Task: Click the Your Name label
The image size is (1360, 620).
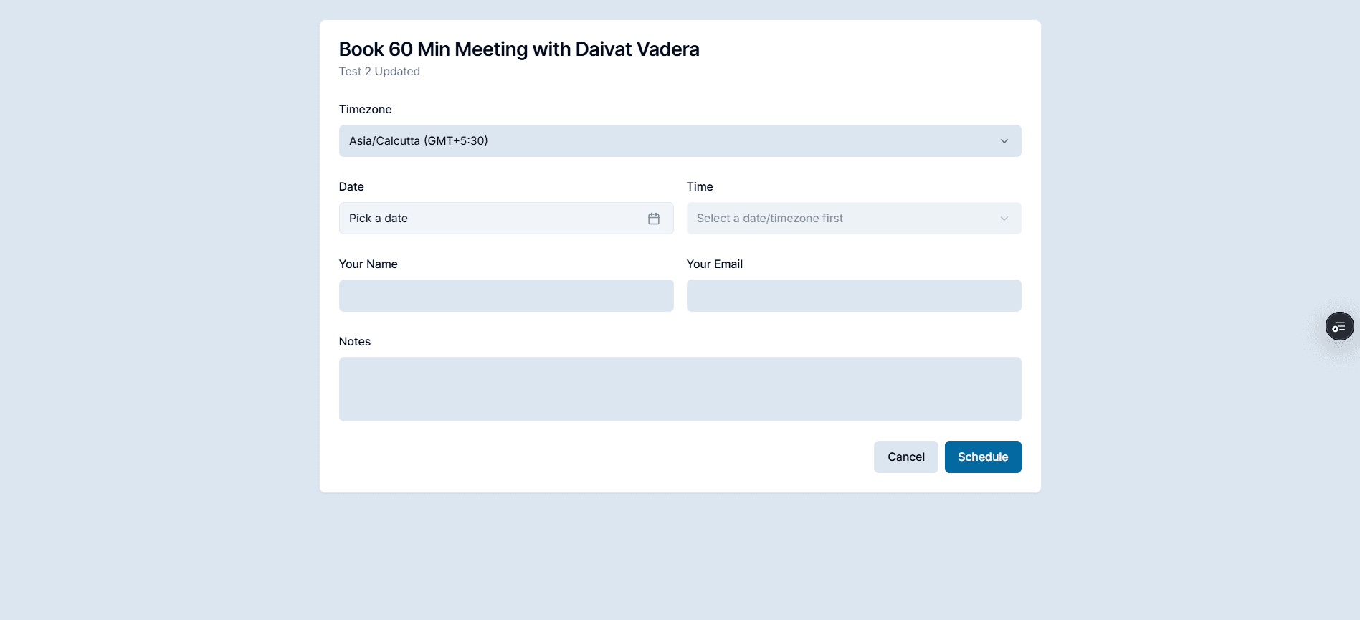Action: coord(368,264)
